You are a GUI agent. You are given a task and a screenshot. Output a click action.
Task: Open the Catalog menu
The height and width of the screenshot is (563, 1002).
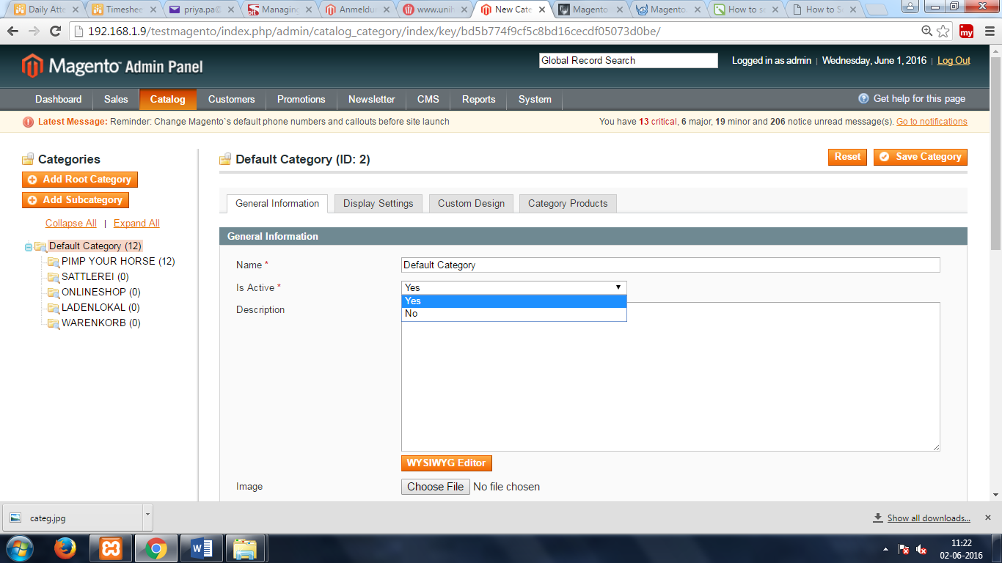point(168,99)
